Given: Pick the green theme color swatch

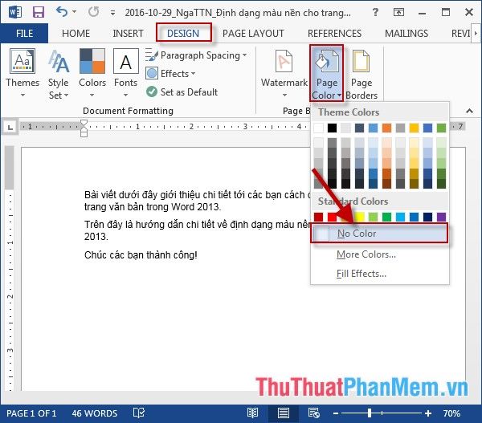Looking at the screenshot, I should point(441,128).
